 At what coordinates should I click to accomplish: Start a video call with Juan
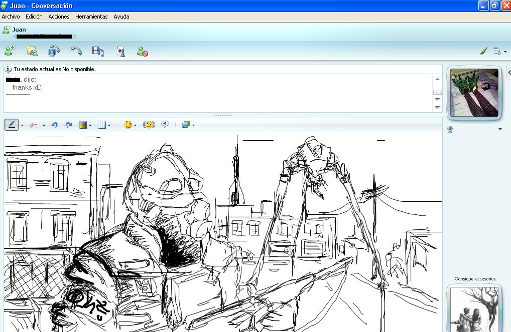click(x=54, y=51)
